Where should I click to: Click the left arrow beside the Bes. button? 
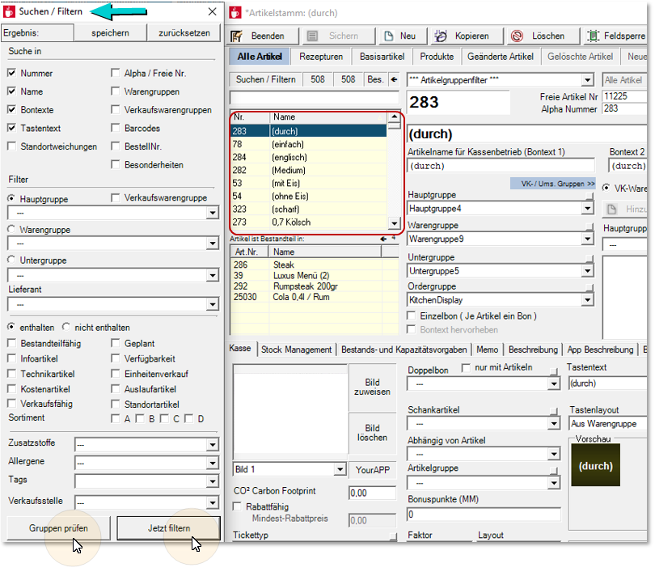click(394, 79)
